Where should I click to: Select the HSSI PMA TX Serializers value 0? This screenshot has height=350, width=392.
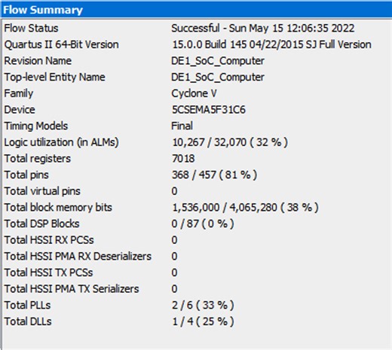(174, 289)
